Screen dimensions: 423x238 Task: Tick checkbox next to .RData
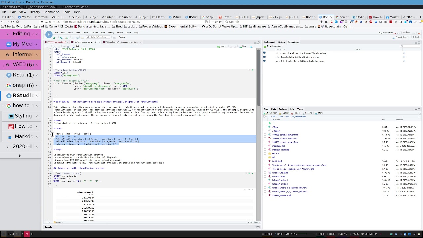pos(265,127)
